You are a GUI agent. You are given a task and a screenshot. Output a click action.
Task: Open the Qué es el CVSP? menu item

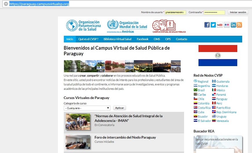point(88,39)
